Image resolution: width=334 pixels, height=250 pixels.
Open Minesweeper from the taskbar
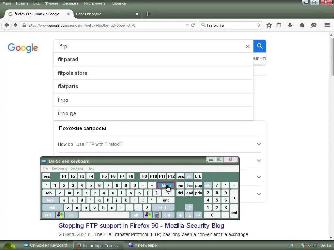[144, 245]
